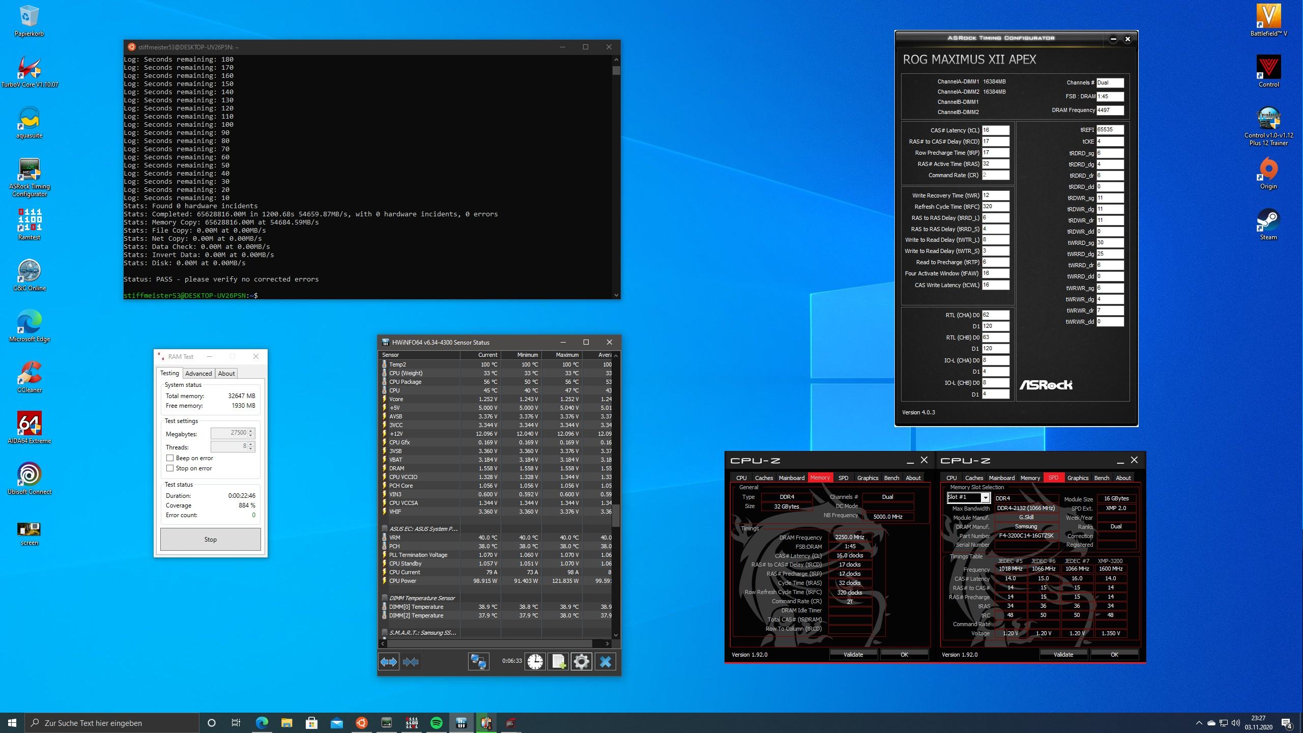This screenshot has height=733, width=1303.
Task: Enable the Beep on error checkbox
Action: [x=170, y=458]
